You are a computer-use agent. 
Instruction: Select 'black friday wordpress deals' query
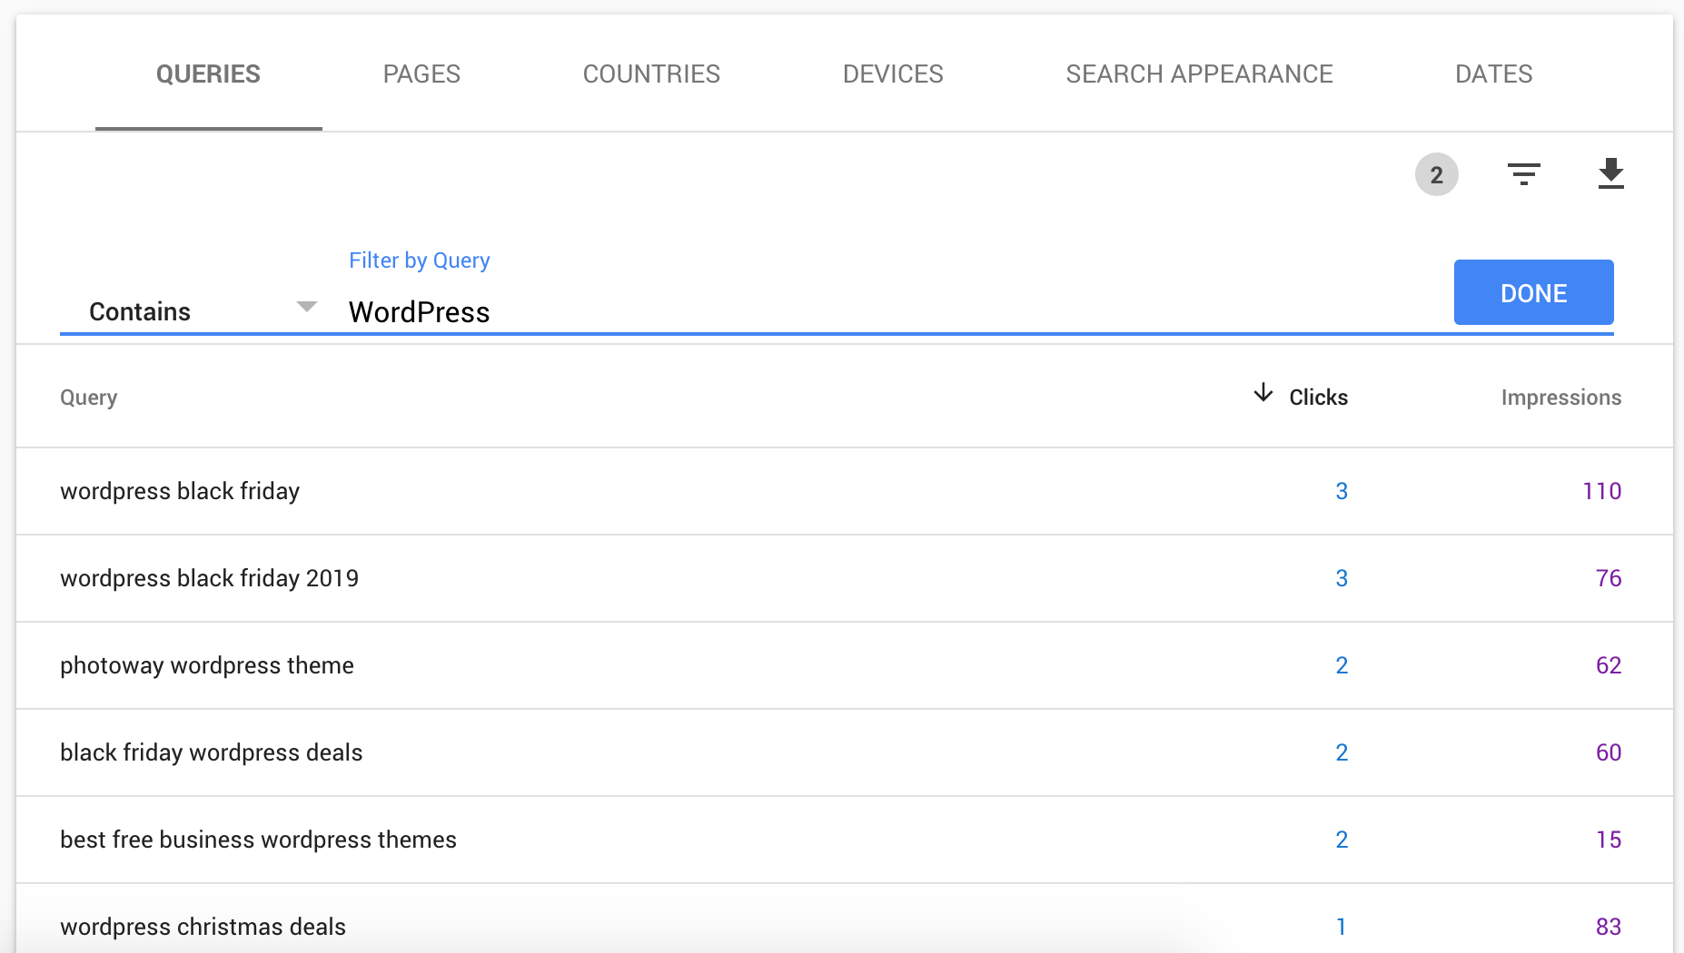pos(845,752)
